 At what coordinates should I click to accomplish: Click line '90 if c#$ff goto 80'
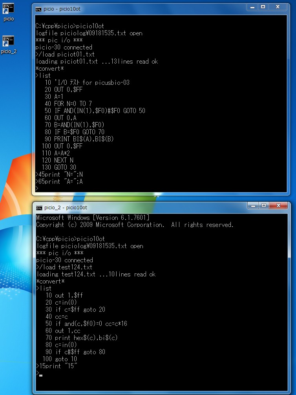[x=75, y=352]
